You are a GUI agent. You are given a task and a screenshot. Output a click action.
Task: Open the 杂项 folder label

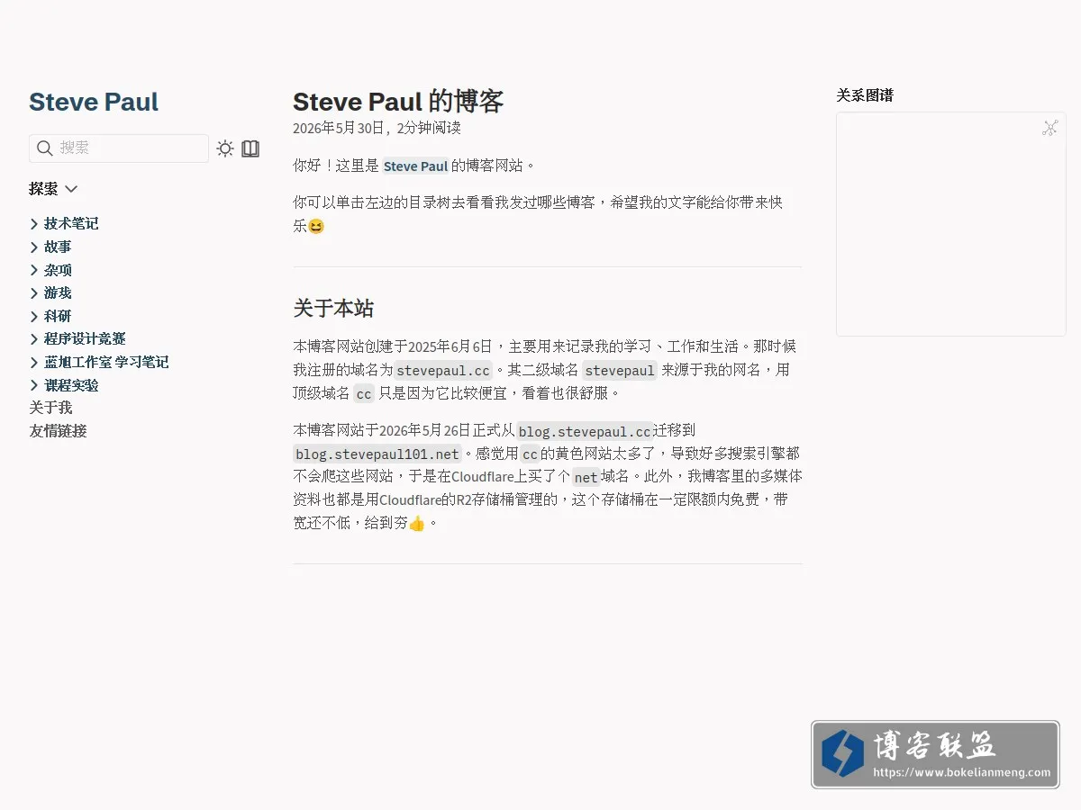[x=58, y=270]
